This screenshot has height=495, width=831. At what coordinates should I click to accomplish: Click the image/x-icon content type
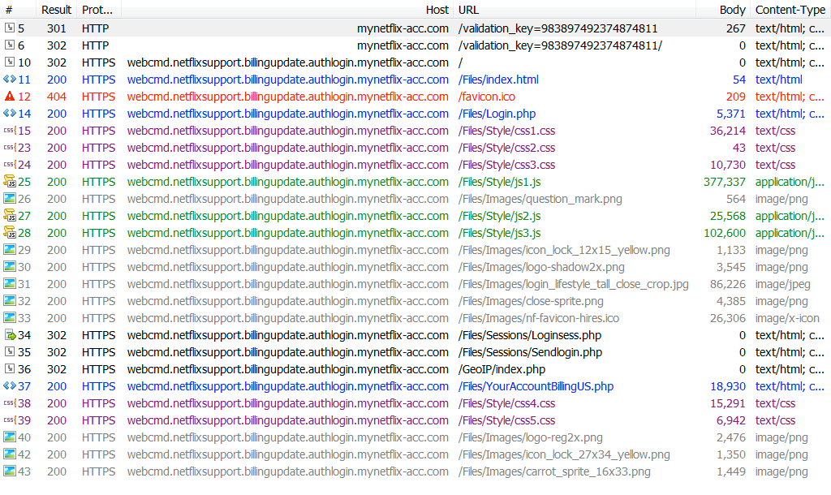[787, 318]
